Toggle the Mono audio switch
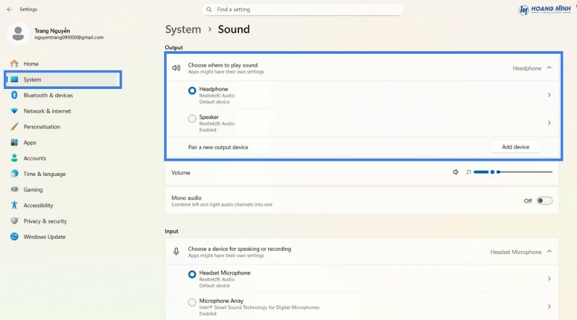 click(x=544, y=201)
